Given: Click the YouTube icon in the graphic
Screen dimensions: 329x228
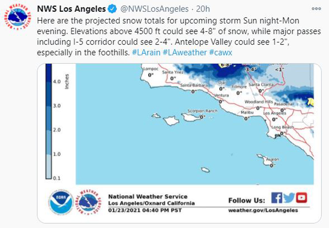Looking at the screenshot, I should [x=302, y=198].
